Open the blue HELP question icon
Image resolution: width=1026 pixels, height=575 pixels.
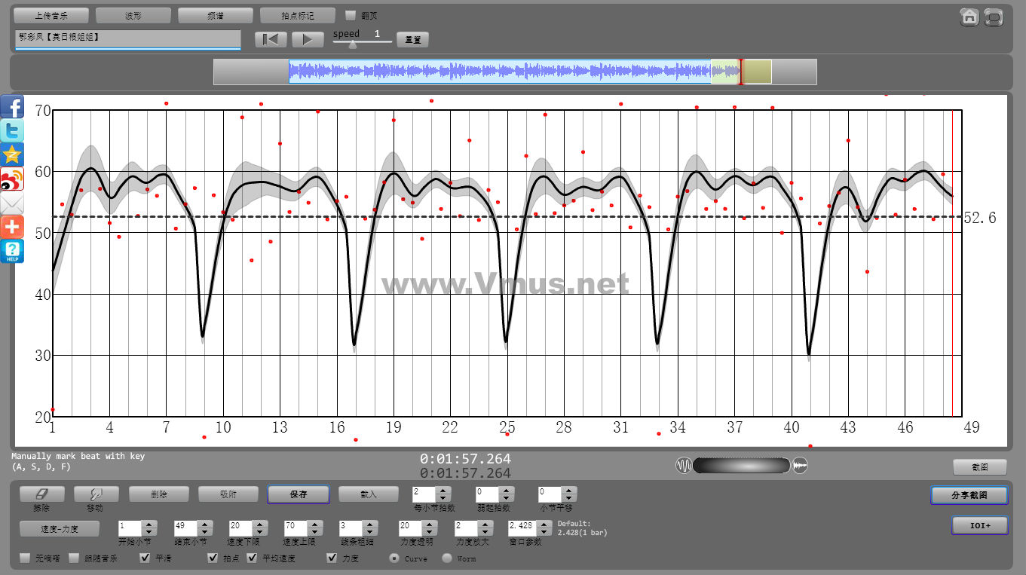12,251
